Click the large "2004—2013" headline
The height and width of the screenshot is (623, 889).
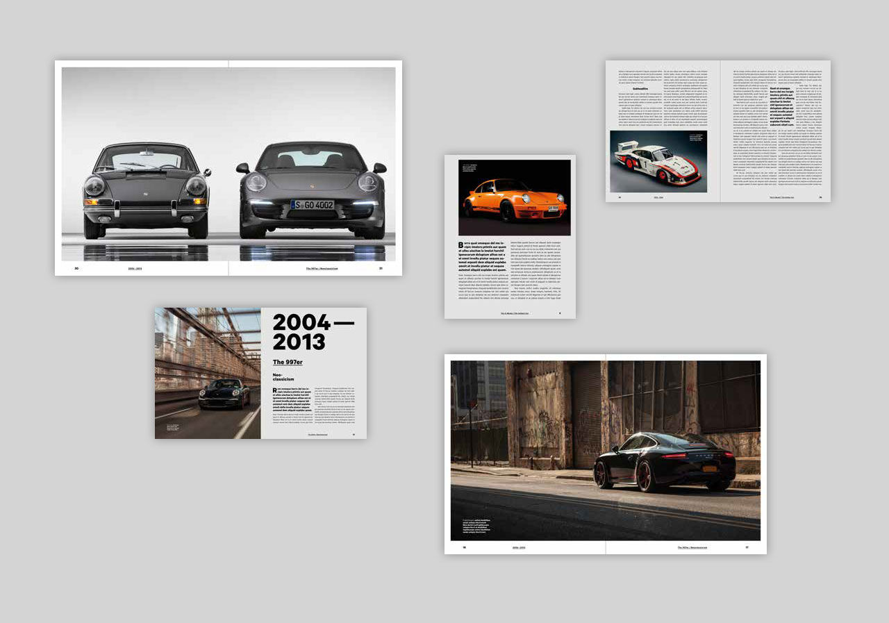coord(313,332)
